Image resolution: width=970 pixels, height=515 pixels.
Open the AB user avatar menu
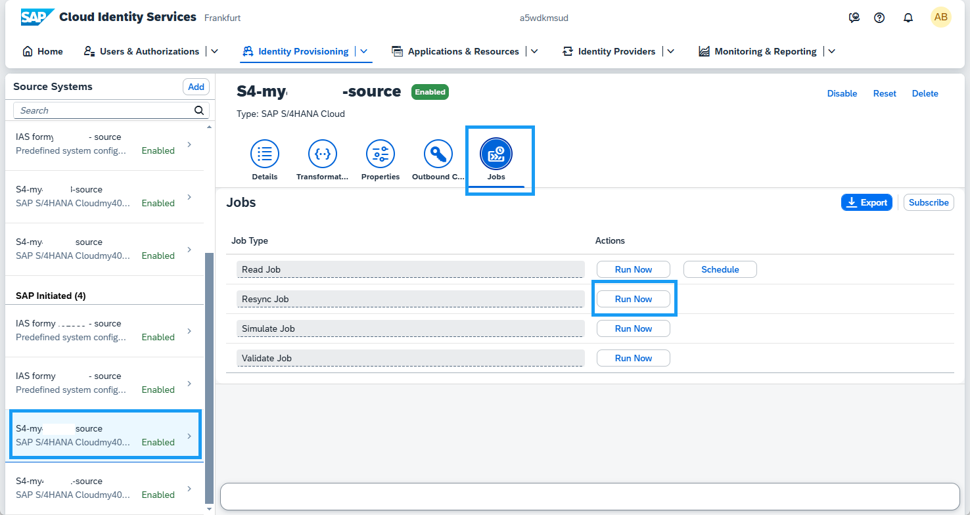pos(941,17)
